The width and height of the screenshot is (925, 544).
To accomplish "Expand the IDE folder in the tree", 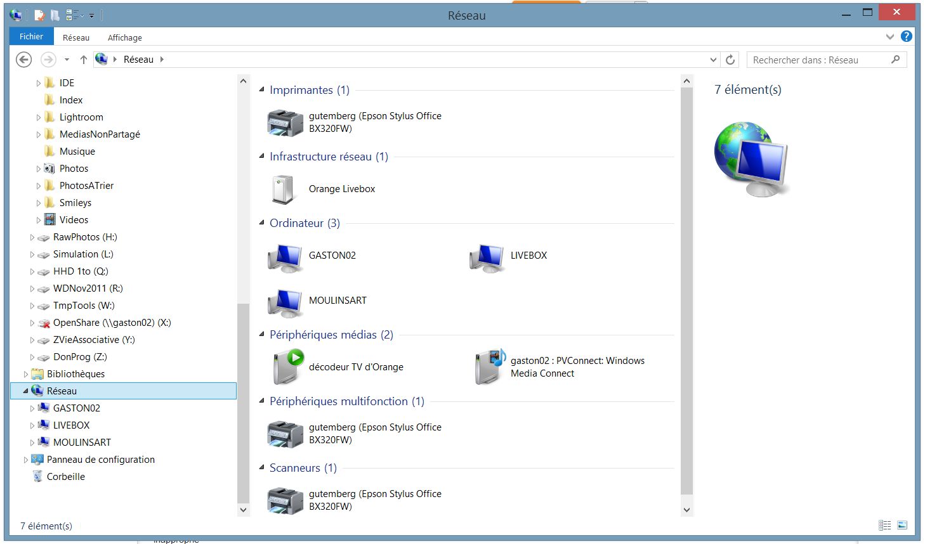I will click(x=39, y=83).
